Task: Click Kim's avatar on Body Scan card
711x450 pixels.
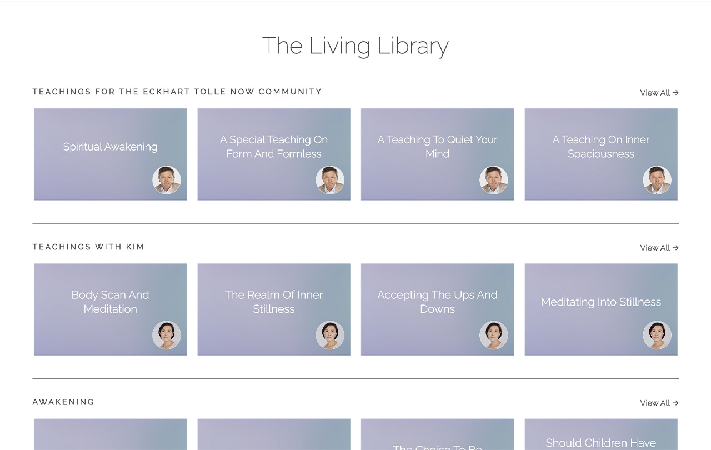Action: tap(167, 335)
